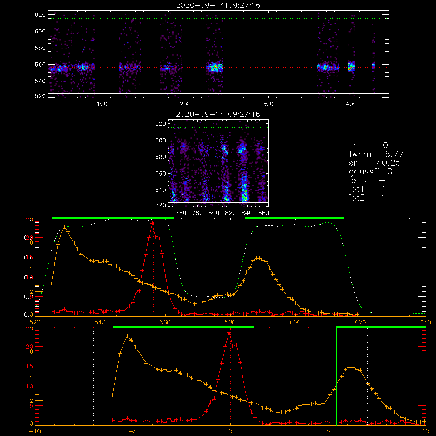Click x-axis label 600 on third plot
The width and height of the screenshot is (436, 436).
point(295,322)
